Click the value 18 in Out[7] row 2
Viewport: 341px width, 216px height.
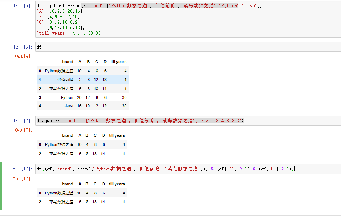tap(94, 154)
